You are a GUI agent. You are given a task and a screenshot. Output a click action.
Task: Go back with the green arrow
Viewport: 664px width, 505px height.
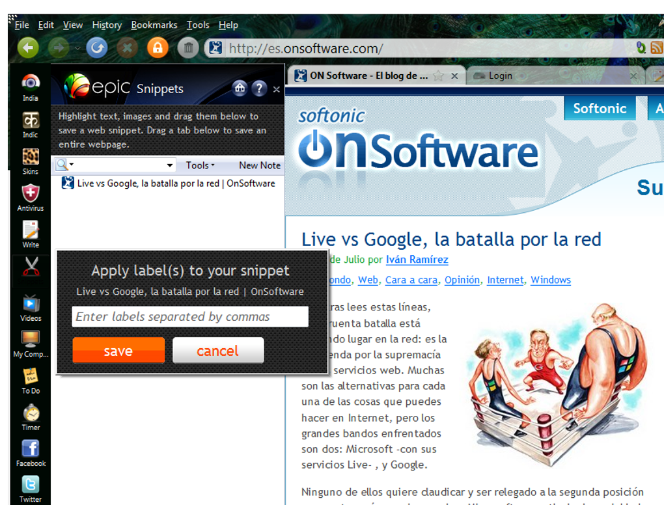[x=28, y=48]
